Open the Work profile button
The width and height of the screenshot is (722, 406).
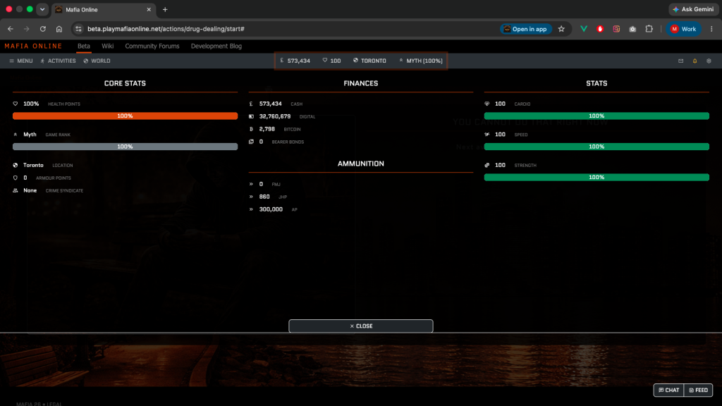[683, 28]
